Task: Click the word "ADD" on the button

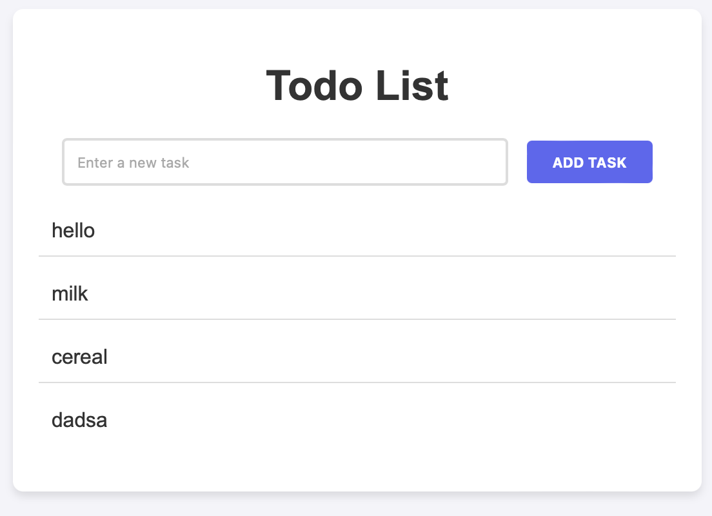Action: pyautogui.click(x=568, y=163)
